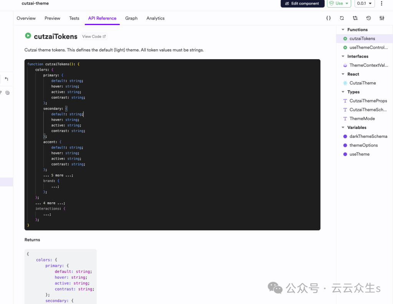Expand the '... 4 more ...' line in code
This screenshot has width=393, height=304.
coord(50,203)
